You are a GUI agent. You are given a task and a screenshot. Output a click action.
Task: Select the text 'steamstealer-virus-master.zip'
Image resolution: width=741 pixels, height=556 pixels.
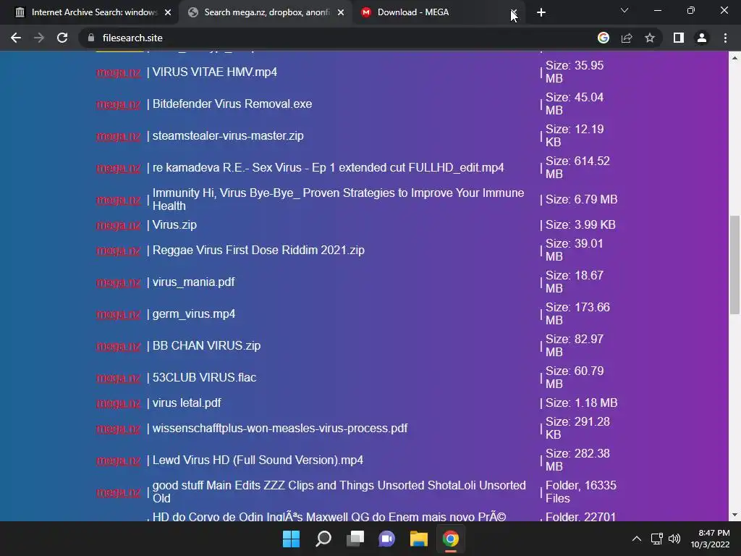coord(228,135)
